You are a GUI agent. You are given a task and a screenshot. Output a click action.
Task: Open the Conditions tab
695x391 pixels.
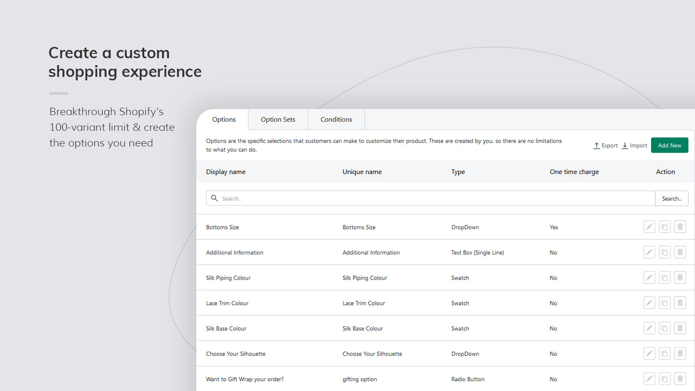(x=336, y=119)
